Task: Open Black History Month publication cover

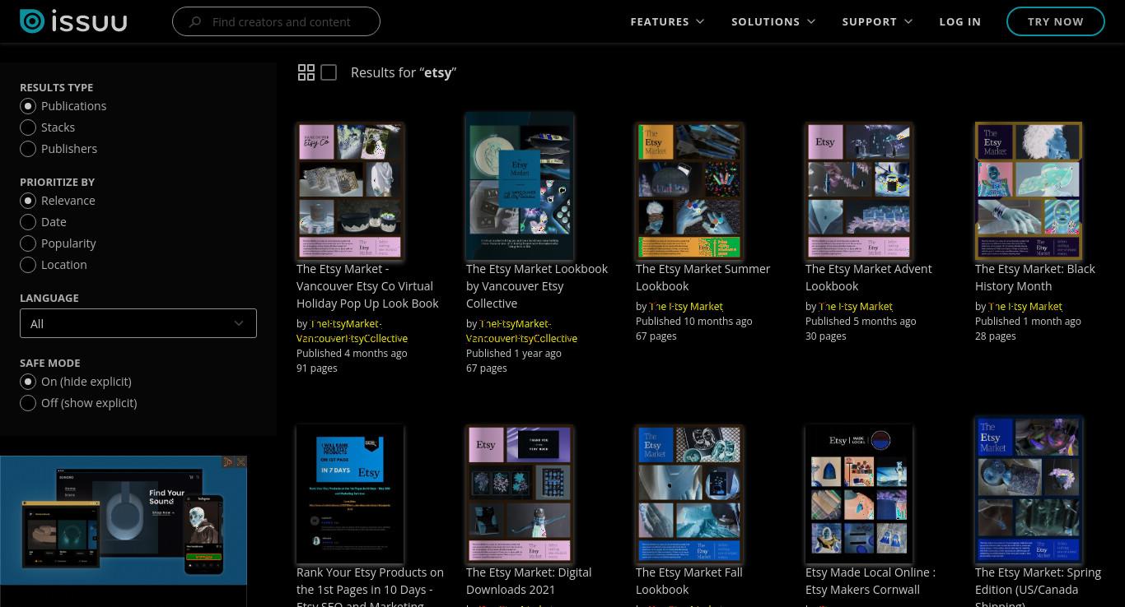Action: click(x=1029, y=191)
